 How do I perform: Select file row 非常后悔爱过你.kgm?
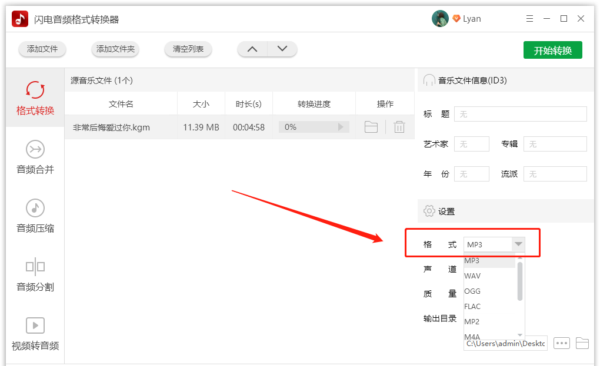(239, 127)
